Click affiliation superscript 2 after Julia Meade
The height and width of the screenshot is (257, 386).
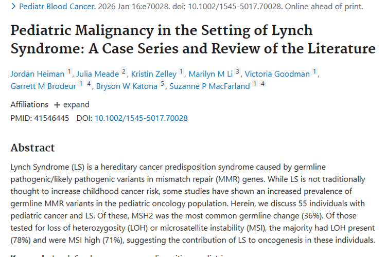[124, 72]
